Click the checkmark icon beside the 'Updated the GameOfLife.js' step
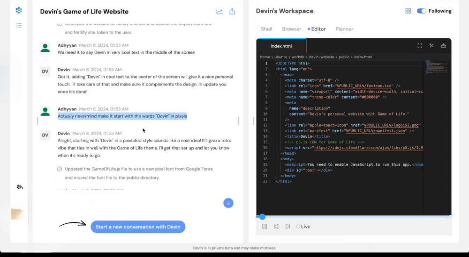This screenshot has width=469, height=257. point(60,169)
